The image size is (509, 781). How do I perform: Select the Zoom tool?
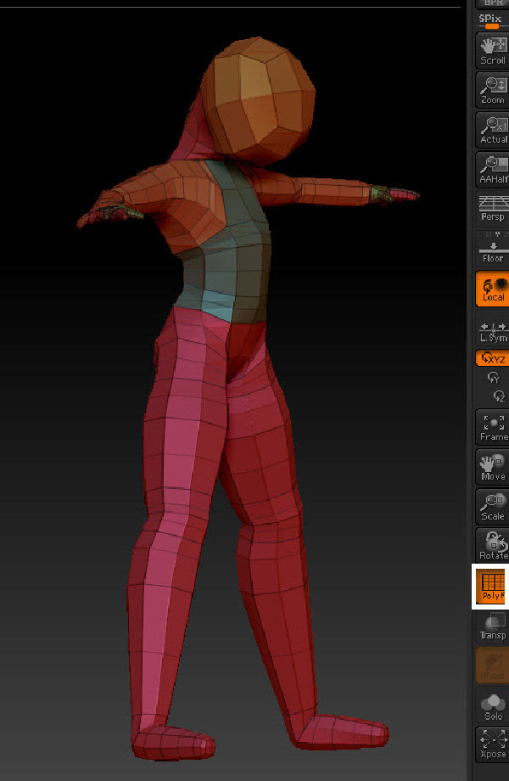point(492,89)
